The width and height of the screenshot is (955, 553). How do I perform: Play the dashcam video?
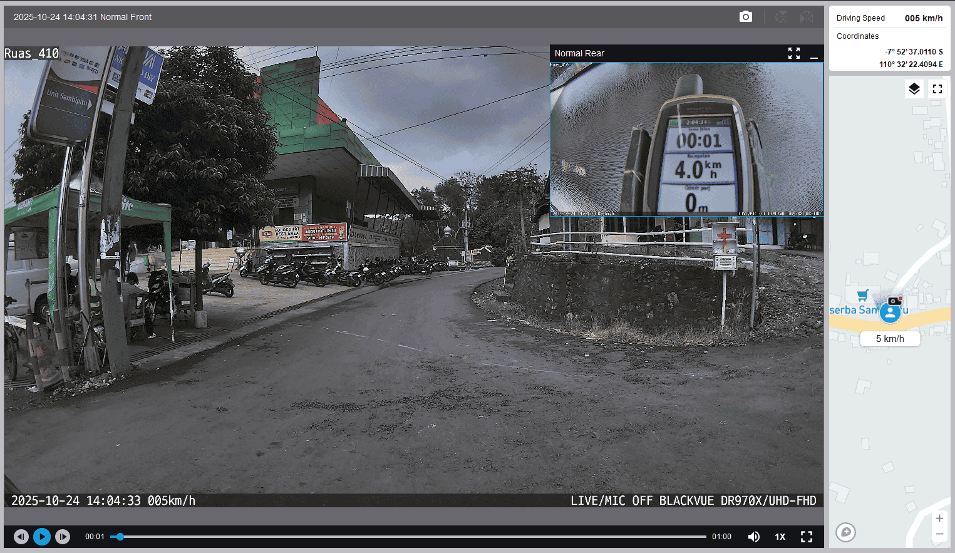(42, 537)
